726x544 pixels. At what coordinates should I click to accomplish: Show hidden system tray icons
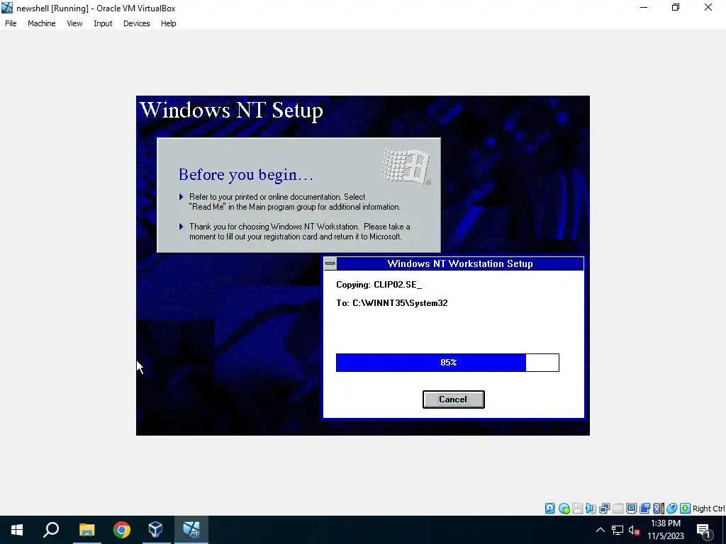pos(600,530)
